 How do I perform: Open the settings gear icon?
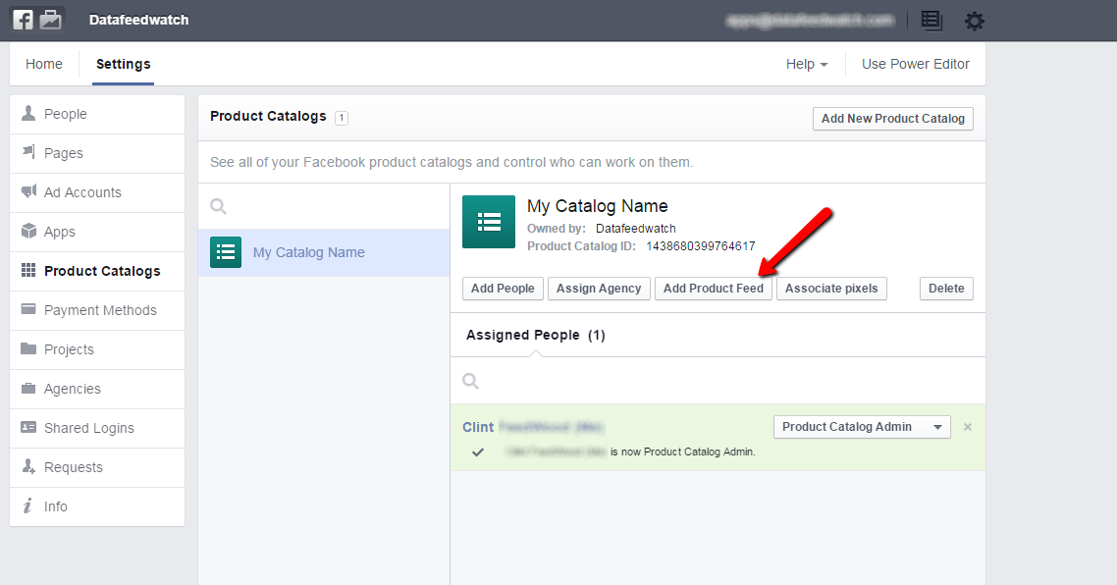tap(974, 21)
